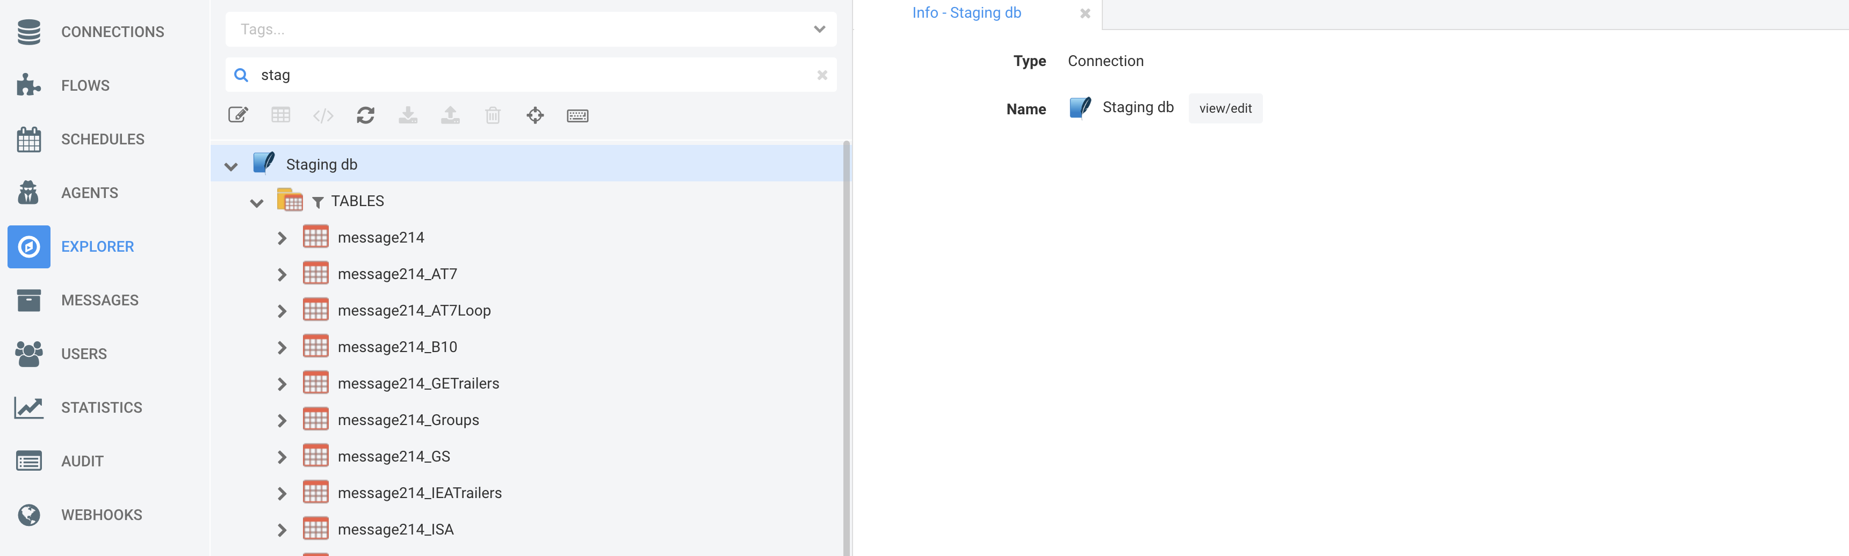This screenshot has height=556, width=1849.
Task: Open the Statistics chart icon
Action: (28, 407)
